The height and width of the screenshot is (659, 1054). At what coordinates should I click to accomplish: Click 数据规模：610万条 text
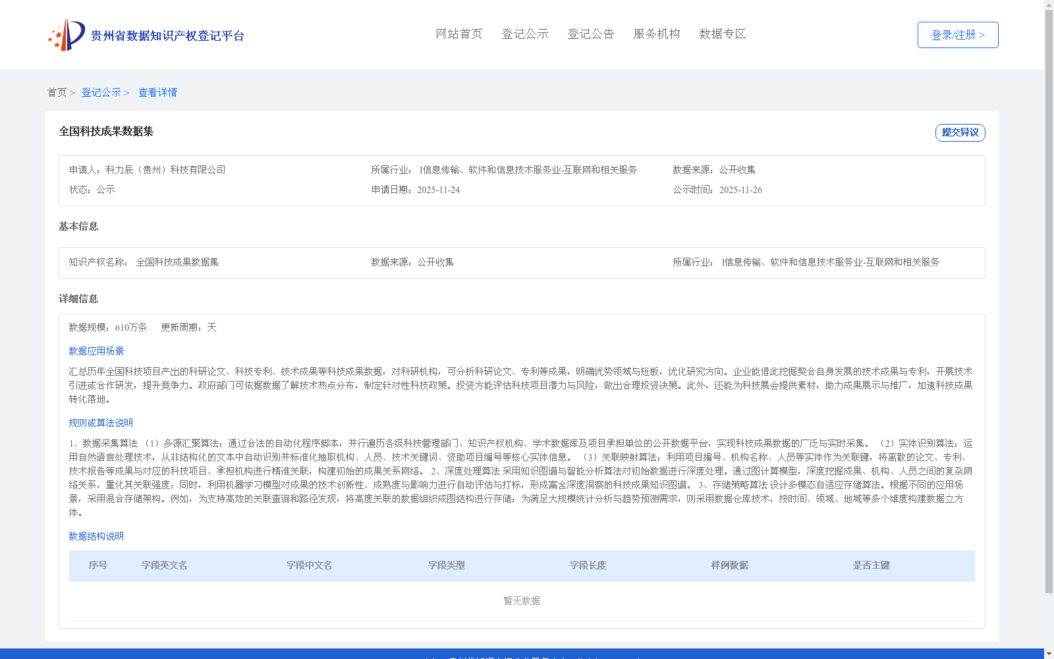[108, 328]
